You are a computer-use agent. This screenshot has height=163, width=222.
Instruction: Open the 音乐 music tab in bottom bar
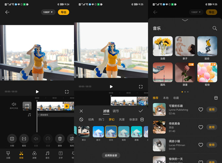click(x=48, y=155)
